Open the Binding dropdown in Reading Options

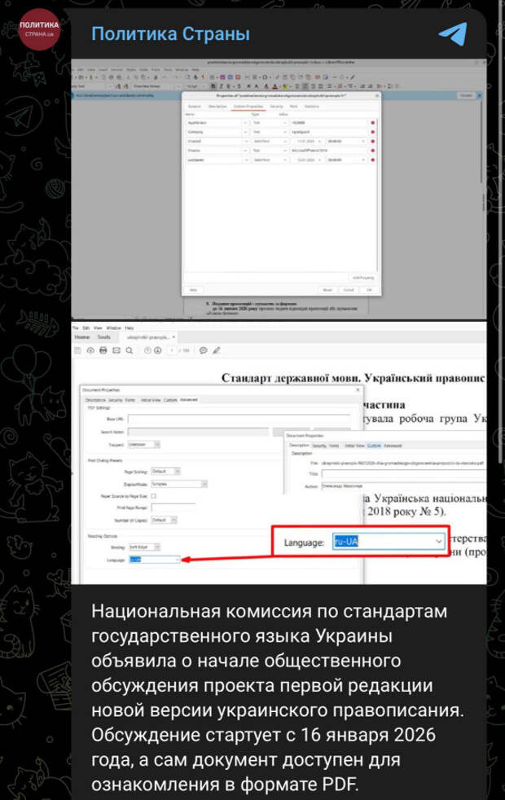coord(157,547)
